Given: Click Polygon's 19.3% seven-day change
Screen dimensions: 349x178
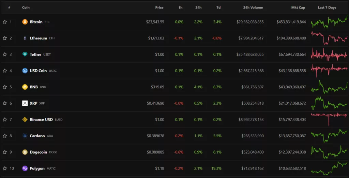Looking at the screenshot, I should coord(216,168).
